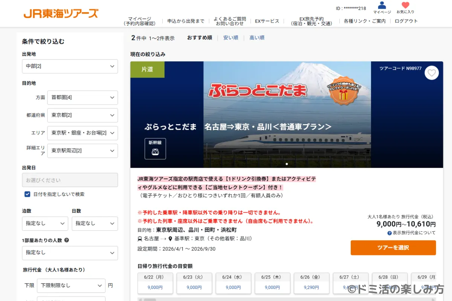452x301 pixels.
Task: Select the 6/26(金) 9,290円 date cell
Action: pyautogui.click(x=312, y=283)
